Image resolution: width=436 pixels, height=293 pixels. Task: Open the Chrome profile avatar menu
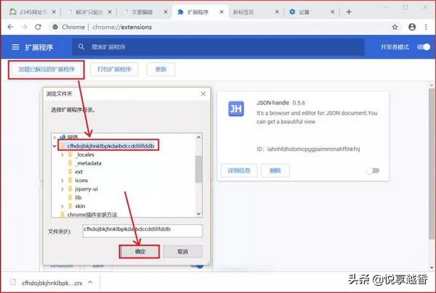[x=412, y=27]
